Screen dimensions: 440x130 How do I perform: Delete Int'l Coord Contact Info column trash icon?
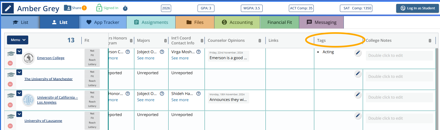coord(202,41)
